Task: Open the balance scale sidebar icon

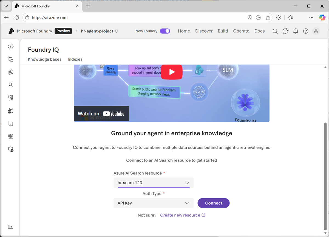Action: pos(11,136)
